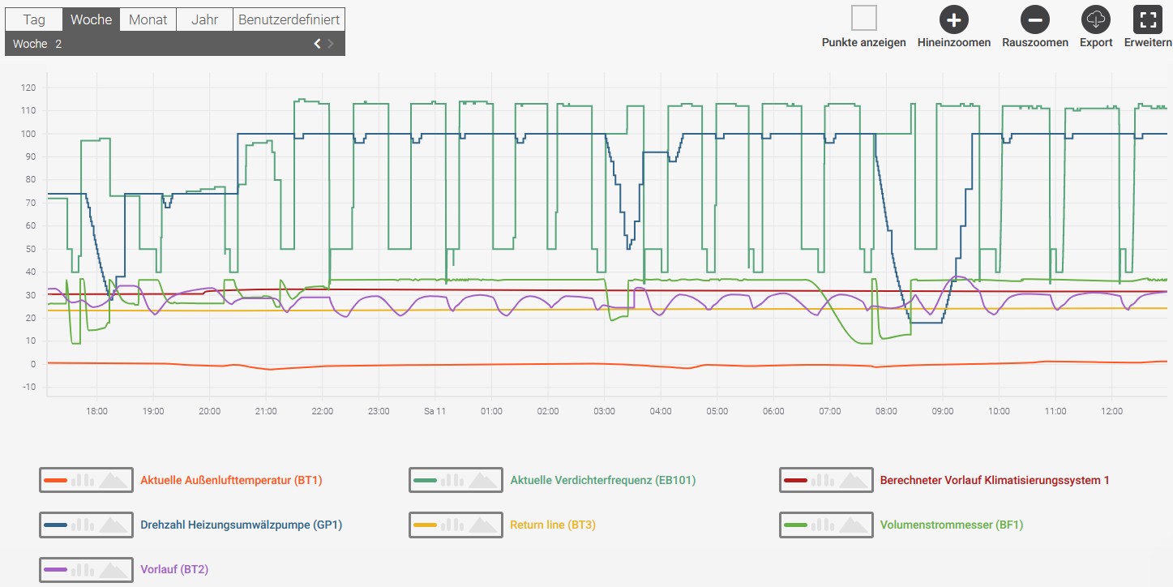Click the 08:00 time axis label
Viewport: 1173px width, 587px height.
(x=886, y=411)
